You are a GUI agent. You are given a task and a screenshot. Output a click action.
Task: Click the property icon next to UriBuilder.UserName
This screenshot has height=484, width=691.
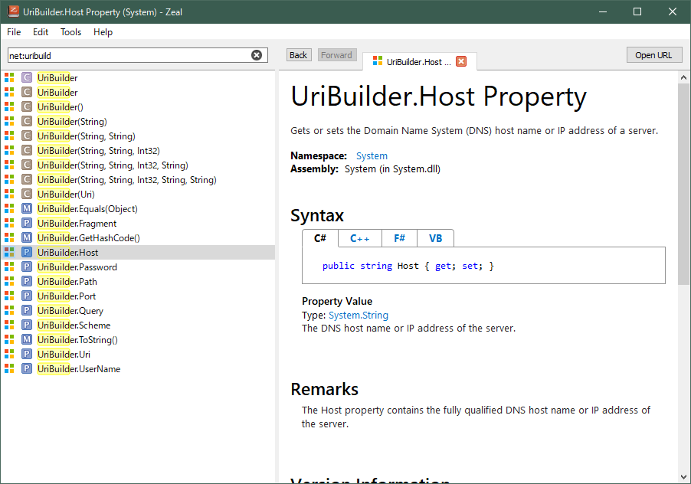(27, 368)
